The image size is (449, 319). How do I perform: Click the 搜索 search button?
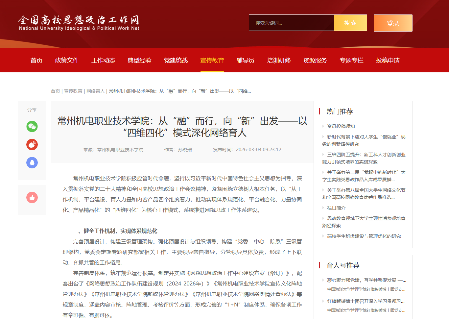[x=350, y=23]
